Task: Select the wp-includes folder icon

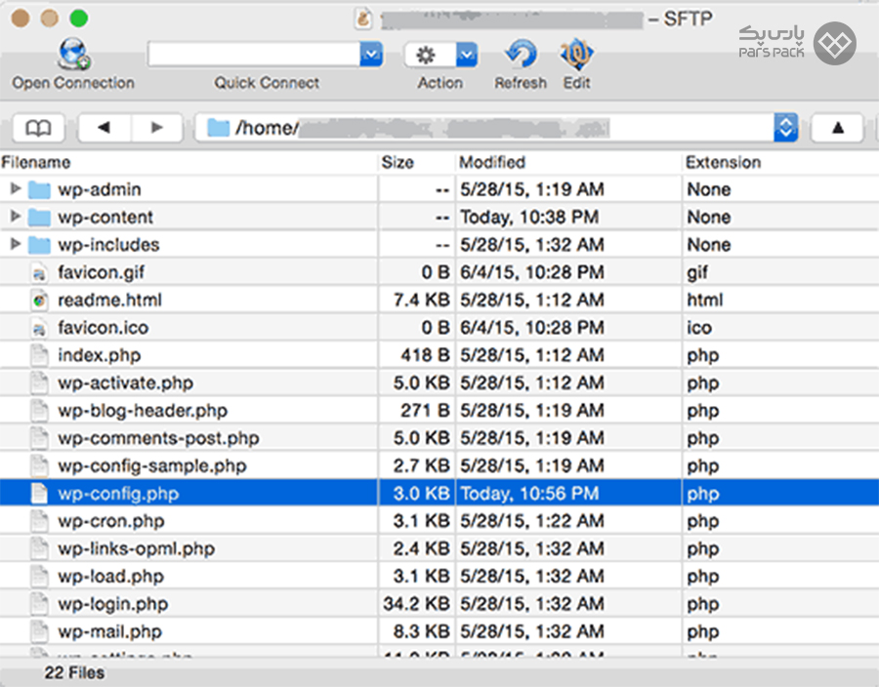Action: [39, 245]
